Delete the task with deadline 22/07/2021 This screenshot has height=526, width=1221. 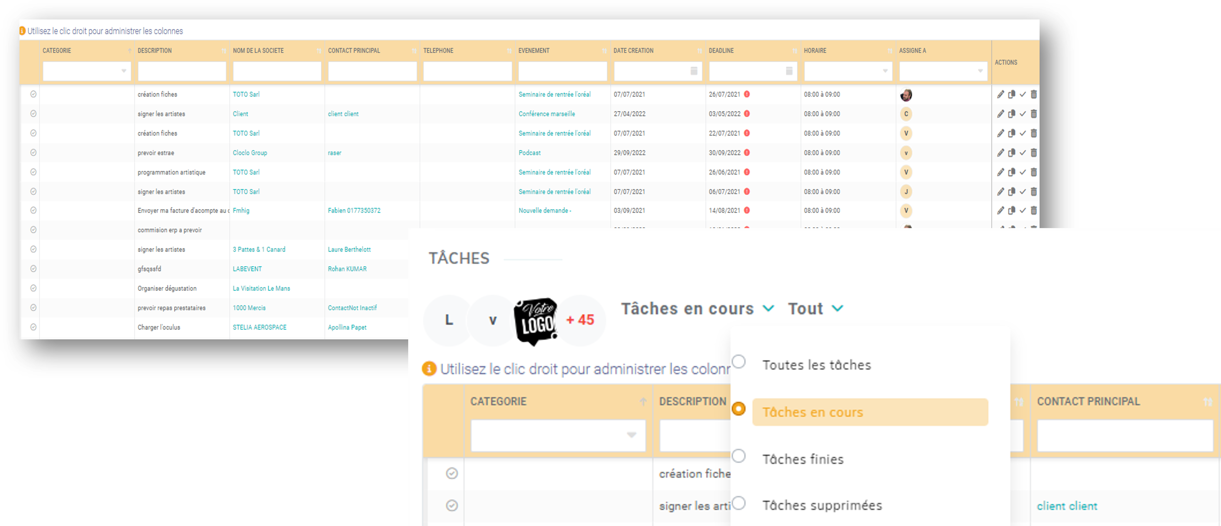[1034, 133]
